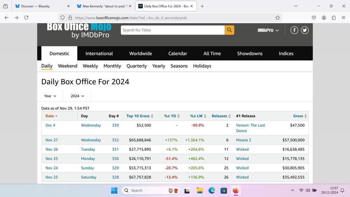Open a new browser tab
This screenshot has height=197, width=350.
(202, 6)
